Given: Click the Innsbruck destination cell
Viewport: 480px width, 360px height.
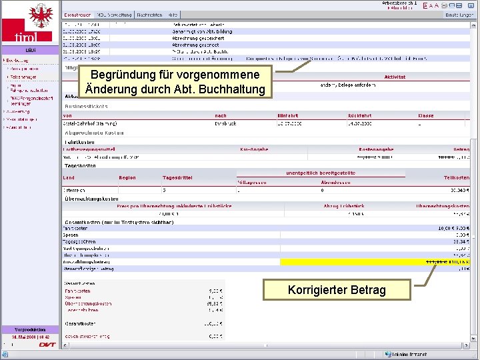Looking at the screenshot, I should (225, 124).
